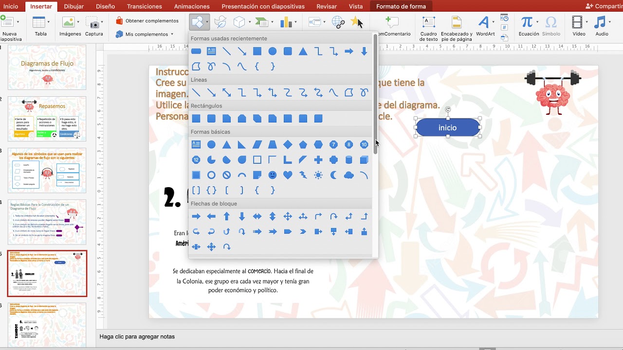Viewport: 623px width, 350px height.
Task: Insert the cloud shape
Action: 348,175
